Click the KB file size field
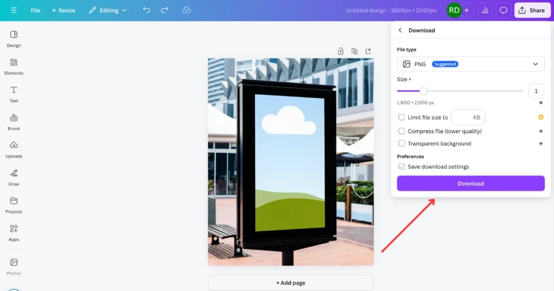The image size is (554, 291). pyautogui.click(x=468, y=117)
